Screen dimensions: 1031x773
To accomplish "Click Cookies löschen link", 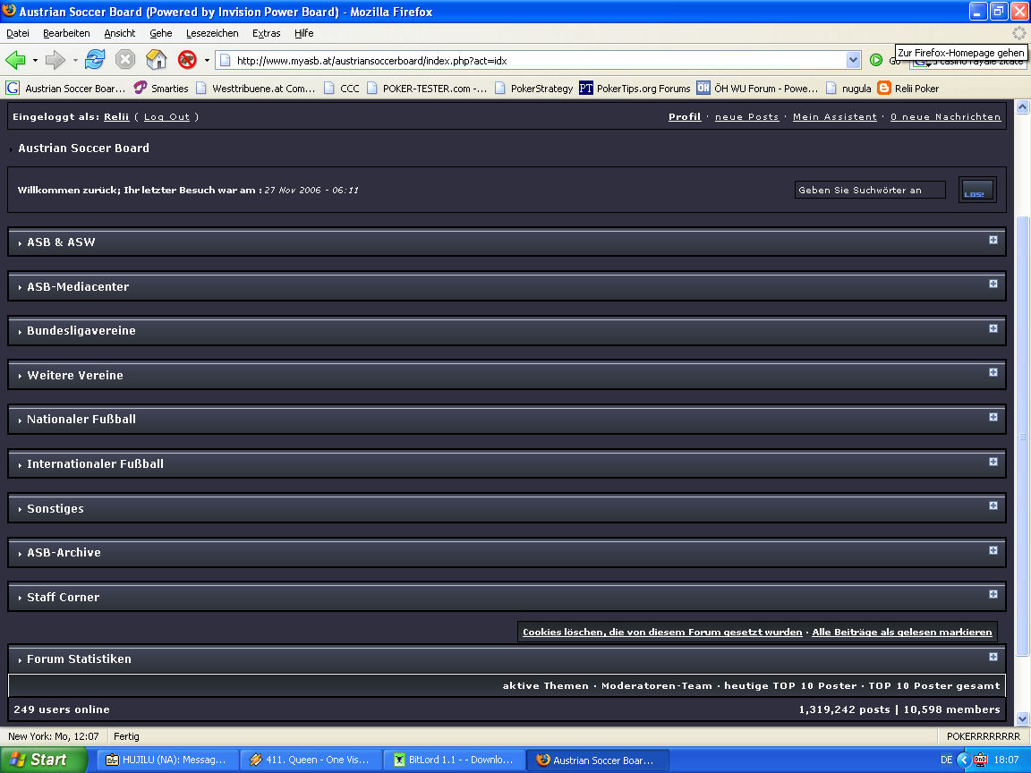I will pos(662,633).
